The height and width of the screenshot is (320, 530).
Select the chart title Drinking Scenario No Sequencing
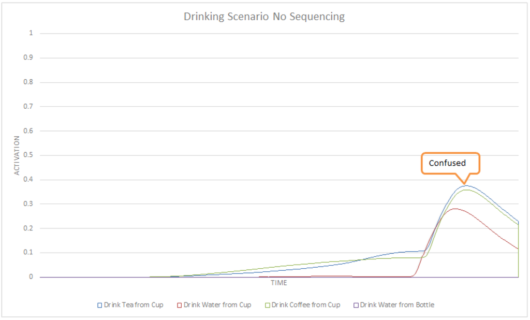pyautogui.click(x=264, y=17)
